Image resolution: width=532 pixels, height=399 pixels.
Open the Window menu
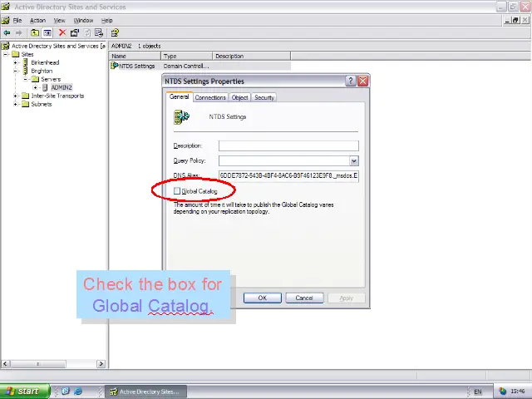coord(83,20)
